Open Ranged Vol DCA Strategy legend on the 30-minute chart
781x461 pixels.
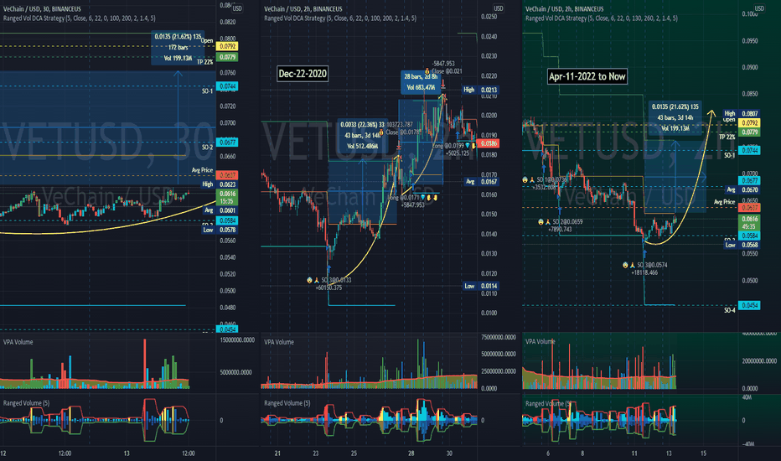[x=80, y=18]
